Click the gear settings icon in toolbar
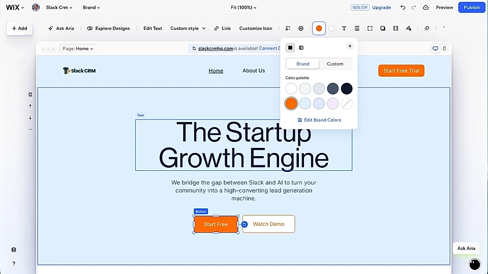The width and height of the screenshot is (488, 274). 300,28
